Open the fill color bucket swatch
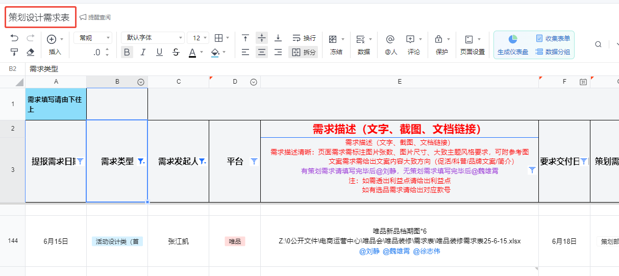Screen dimensions: 619x276 215,52
